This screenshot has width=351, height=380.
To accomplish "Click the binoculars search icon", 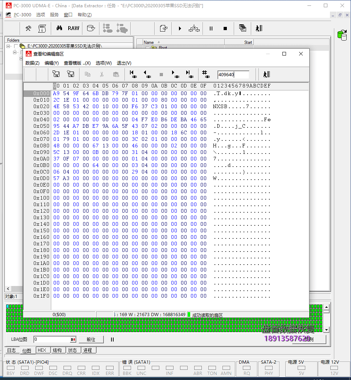I will tap(59, 28).
